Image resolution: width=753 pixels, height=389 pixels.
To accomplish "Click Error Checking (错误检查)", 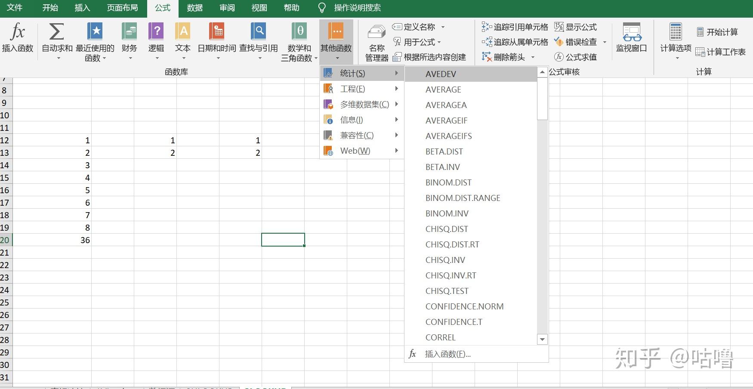I will [x=575, y=42].
